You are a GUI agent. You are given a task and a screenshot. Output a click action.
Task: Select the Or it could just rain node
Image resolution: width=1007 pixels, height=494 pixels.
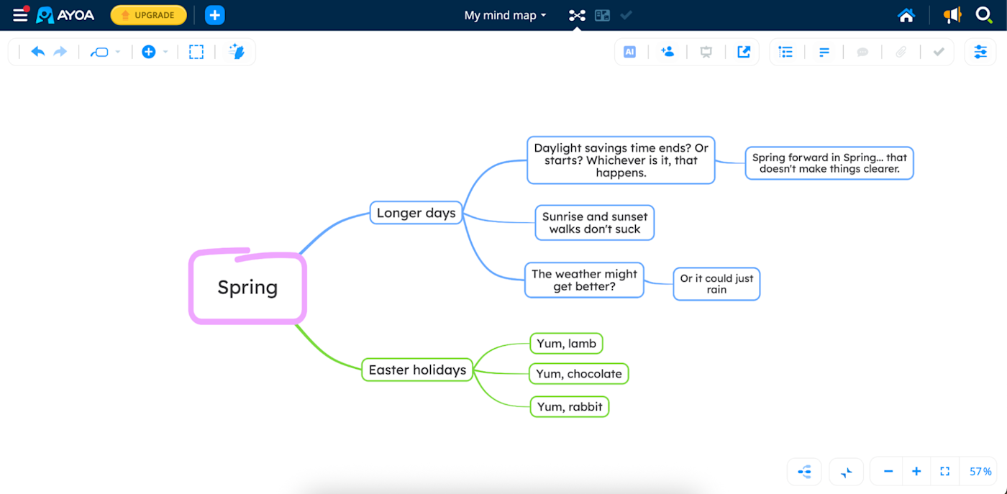pos(716,283)
